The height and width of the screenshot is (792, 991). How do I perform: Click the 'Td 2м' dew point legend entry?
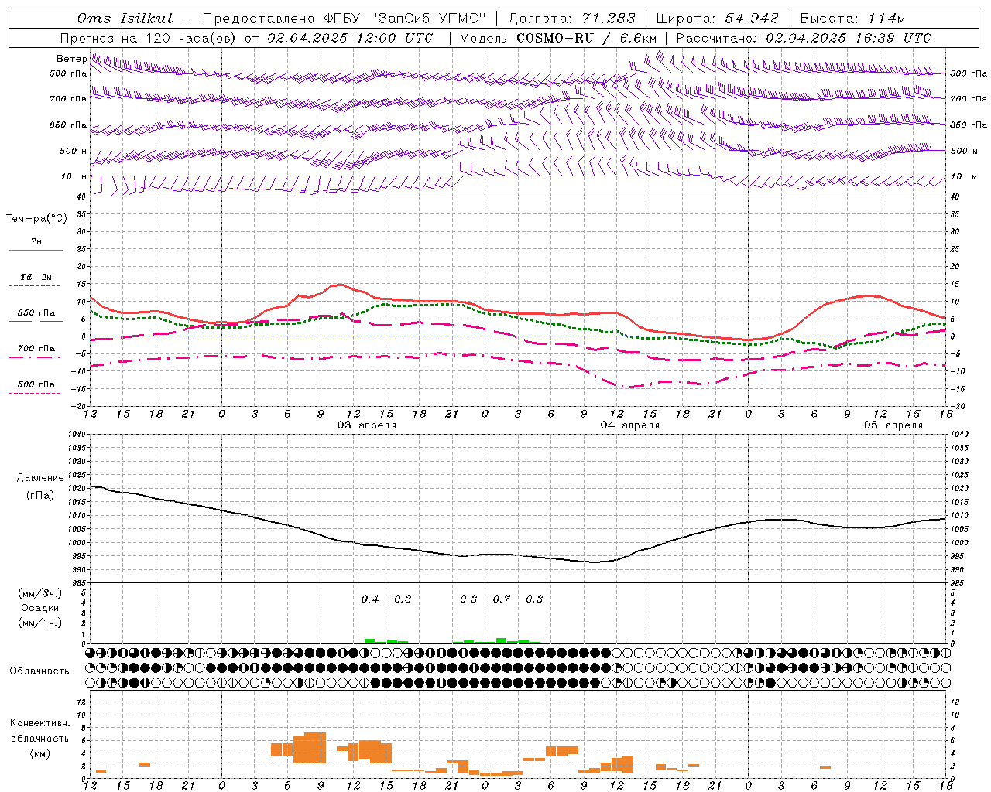click(x=36, y=277)
